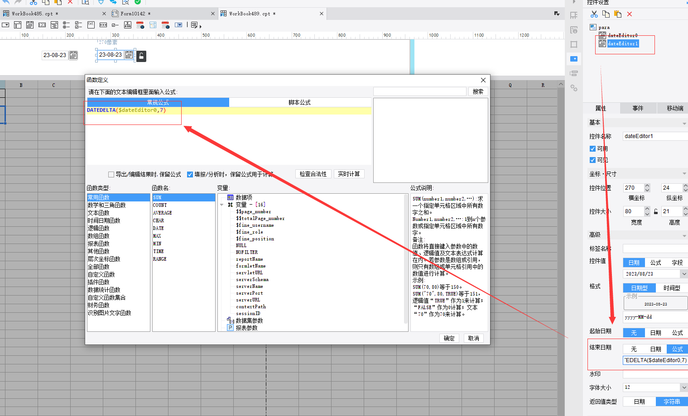Open the highlighted widget settings sidebar icon
The width and height of the screenshot is (688, 416).
click(x=574, y=59)
